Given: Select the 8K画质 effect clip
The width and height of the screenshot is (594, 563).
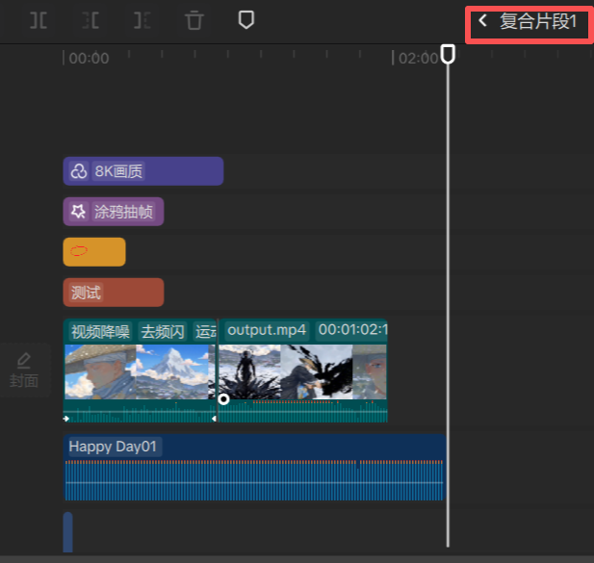Looking at the screenshot, I should (143, 171).
